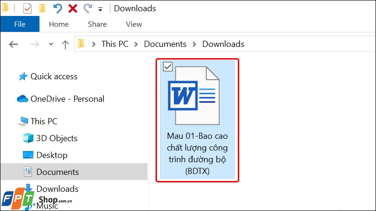The image size is (376, 211).
Task: Uncheck the selection checkbox on the Word file
Action: coord(168,67)
